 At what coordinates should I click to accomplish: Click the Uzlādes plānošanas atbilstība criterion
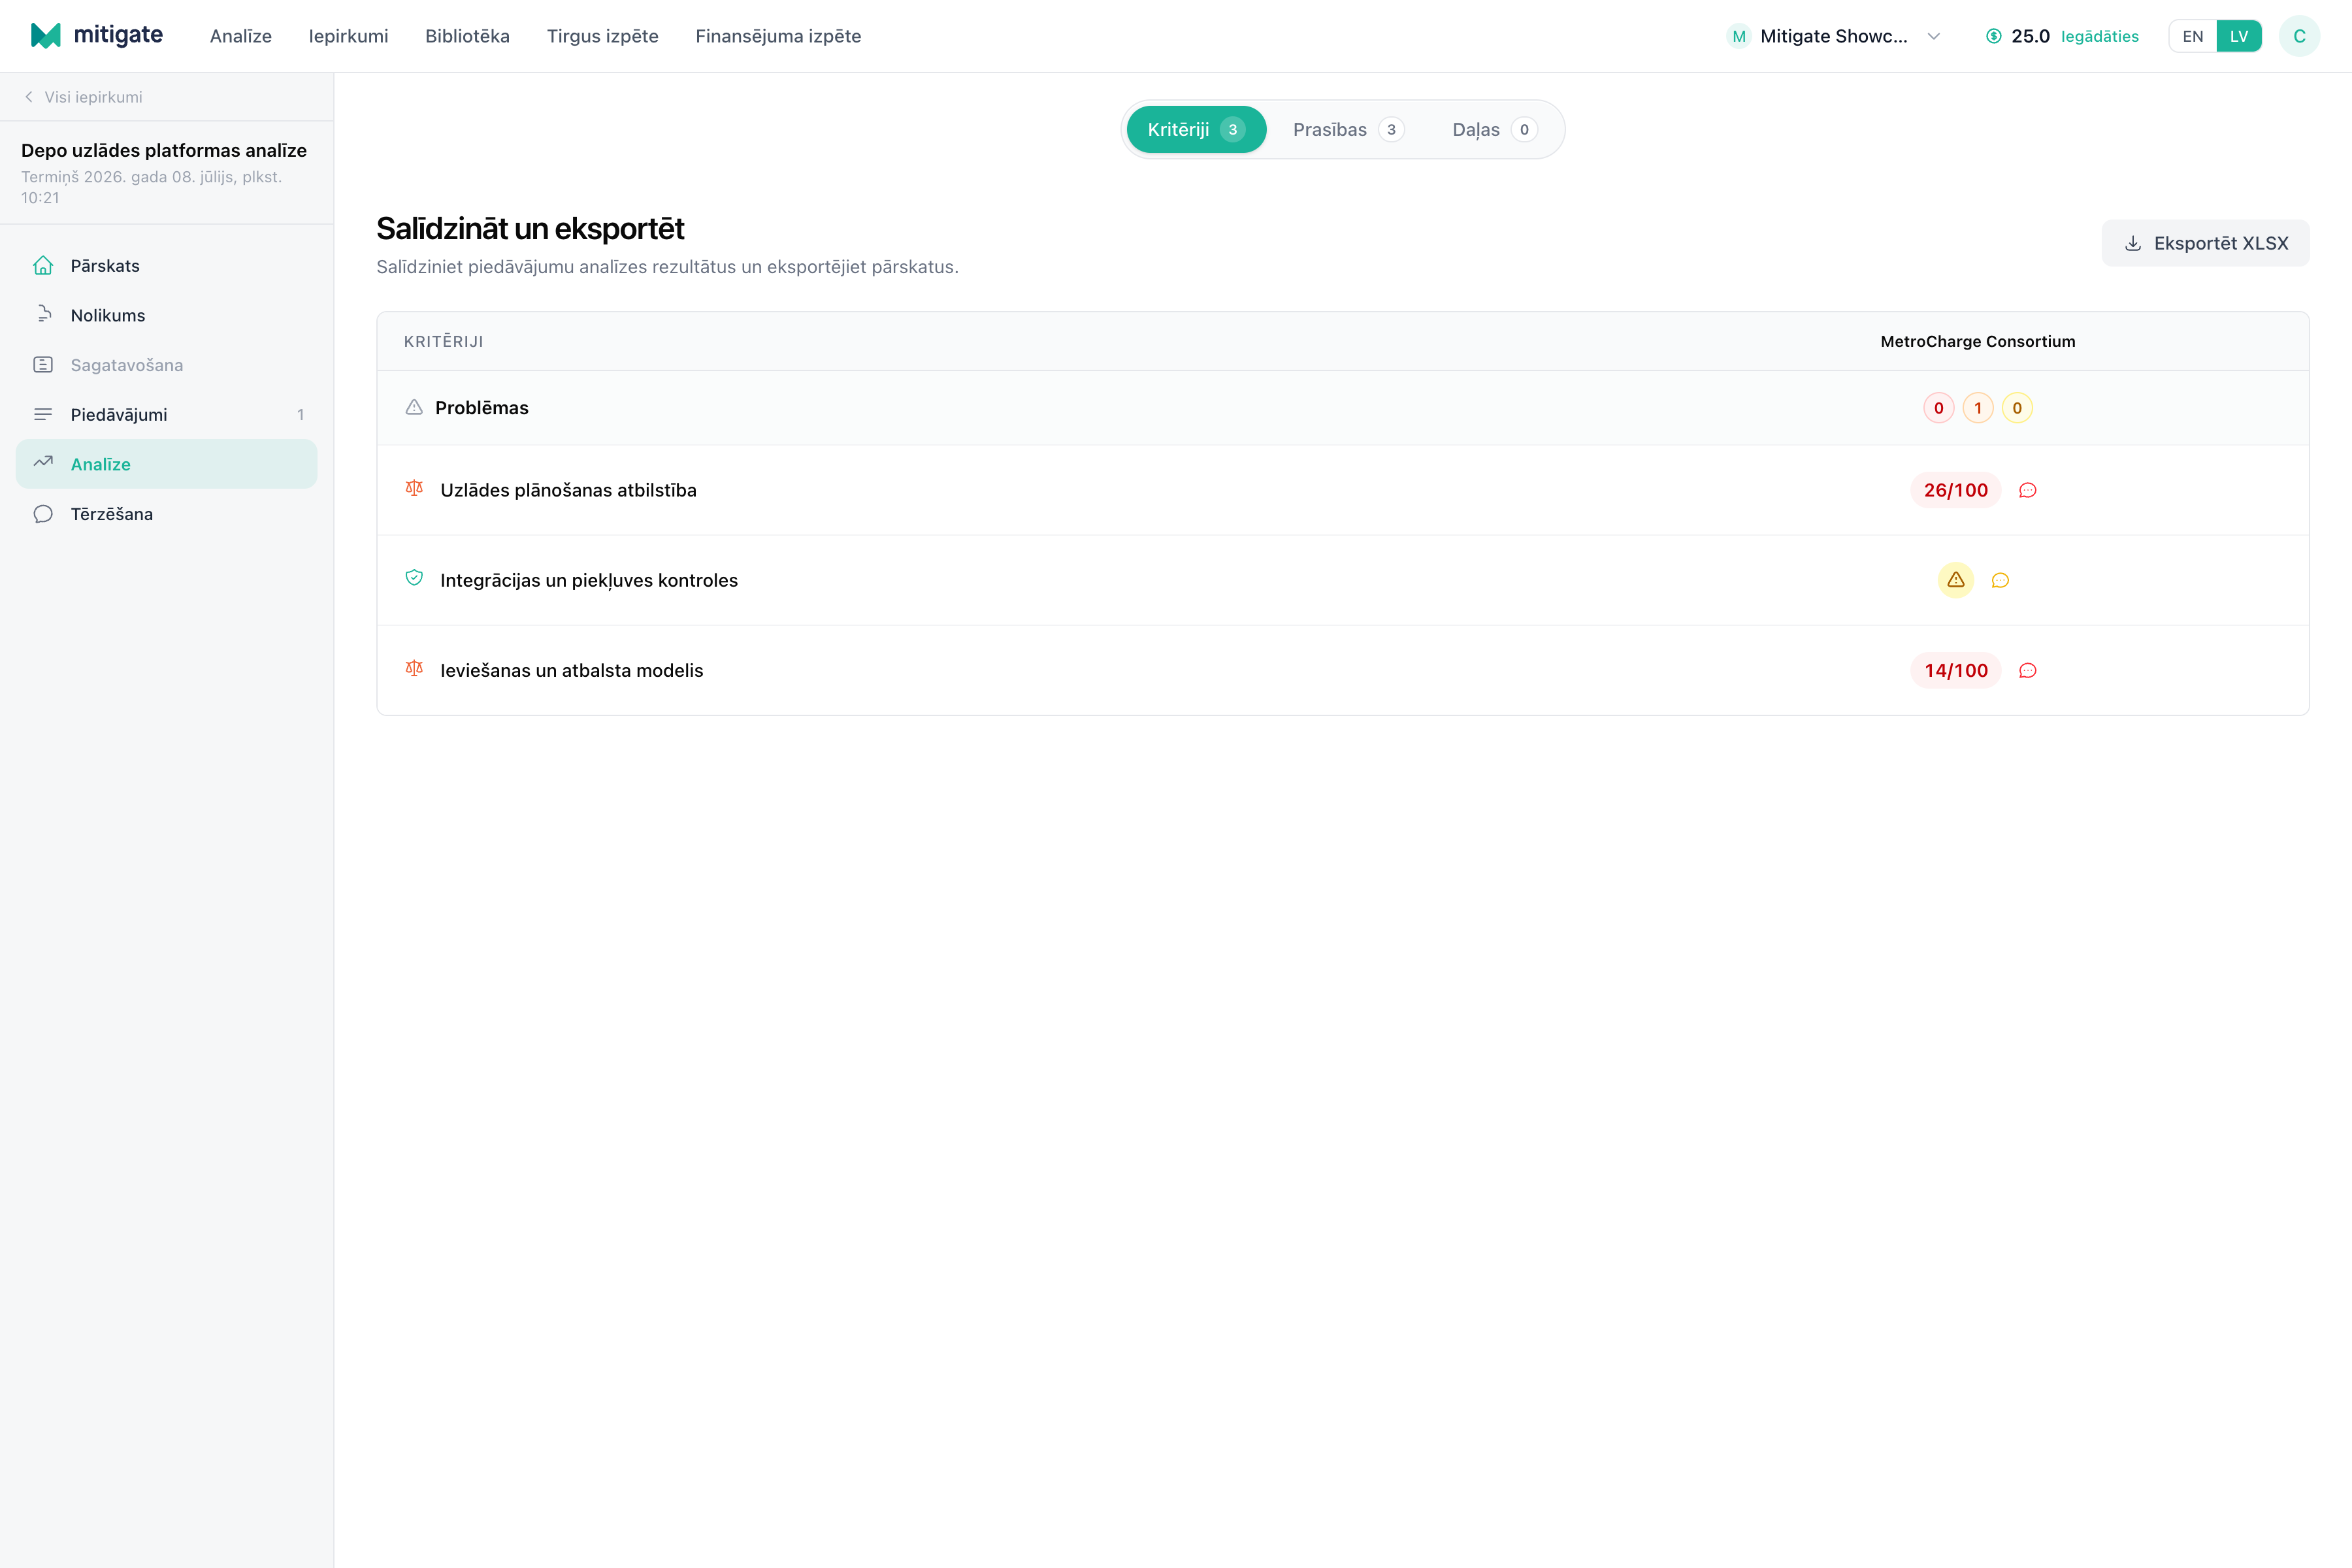coord(568,490)
